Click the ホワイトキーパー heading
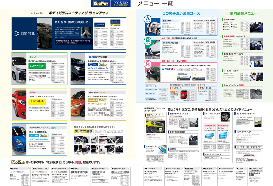 point(206,88)
